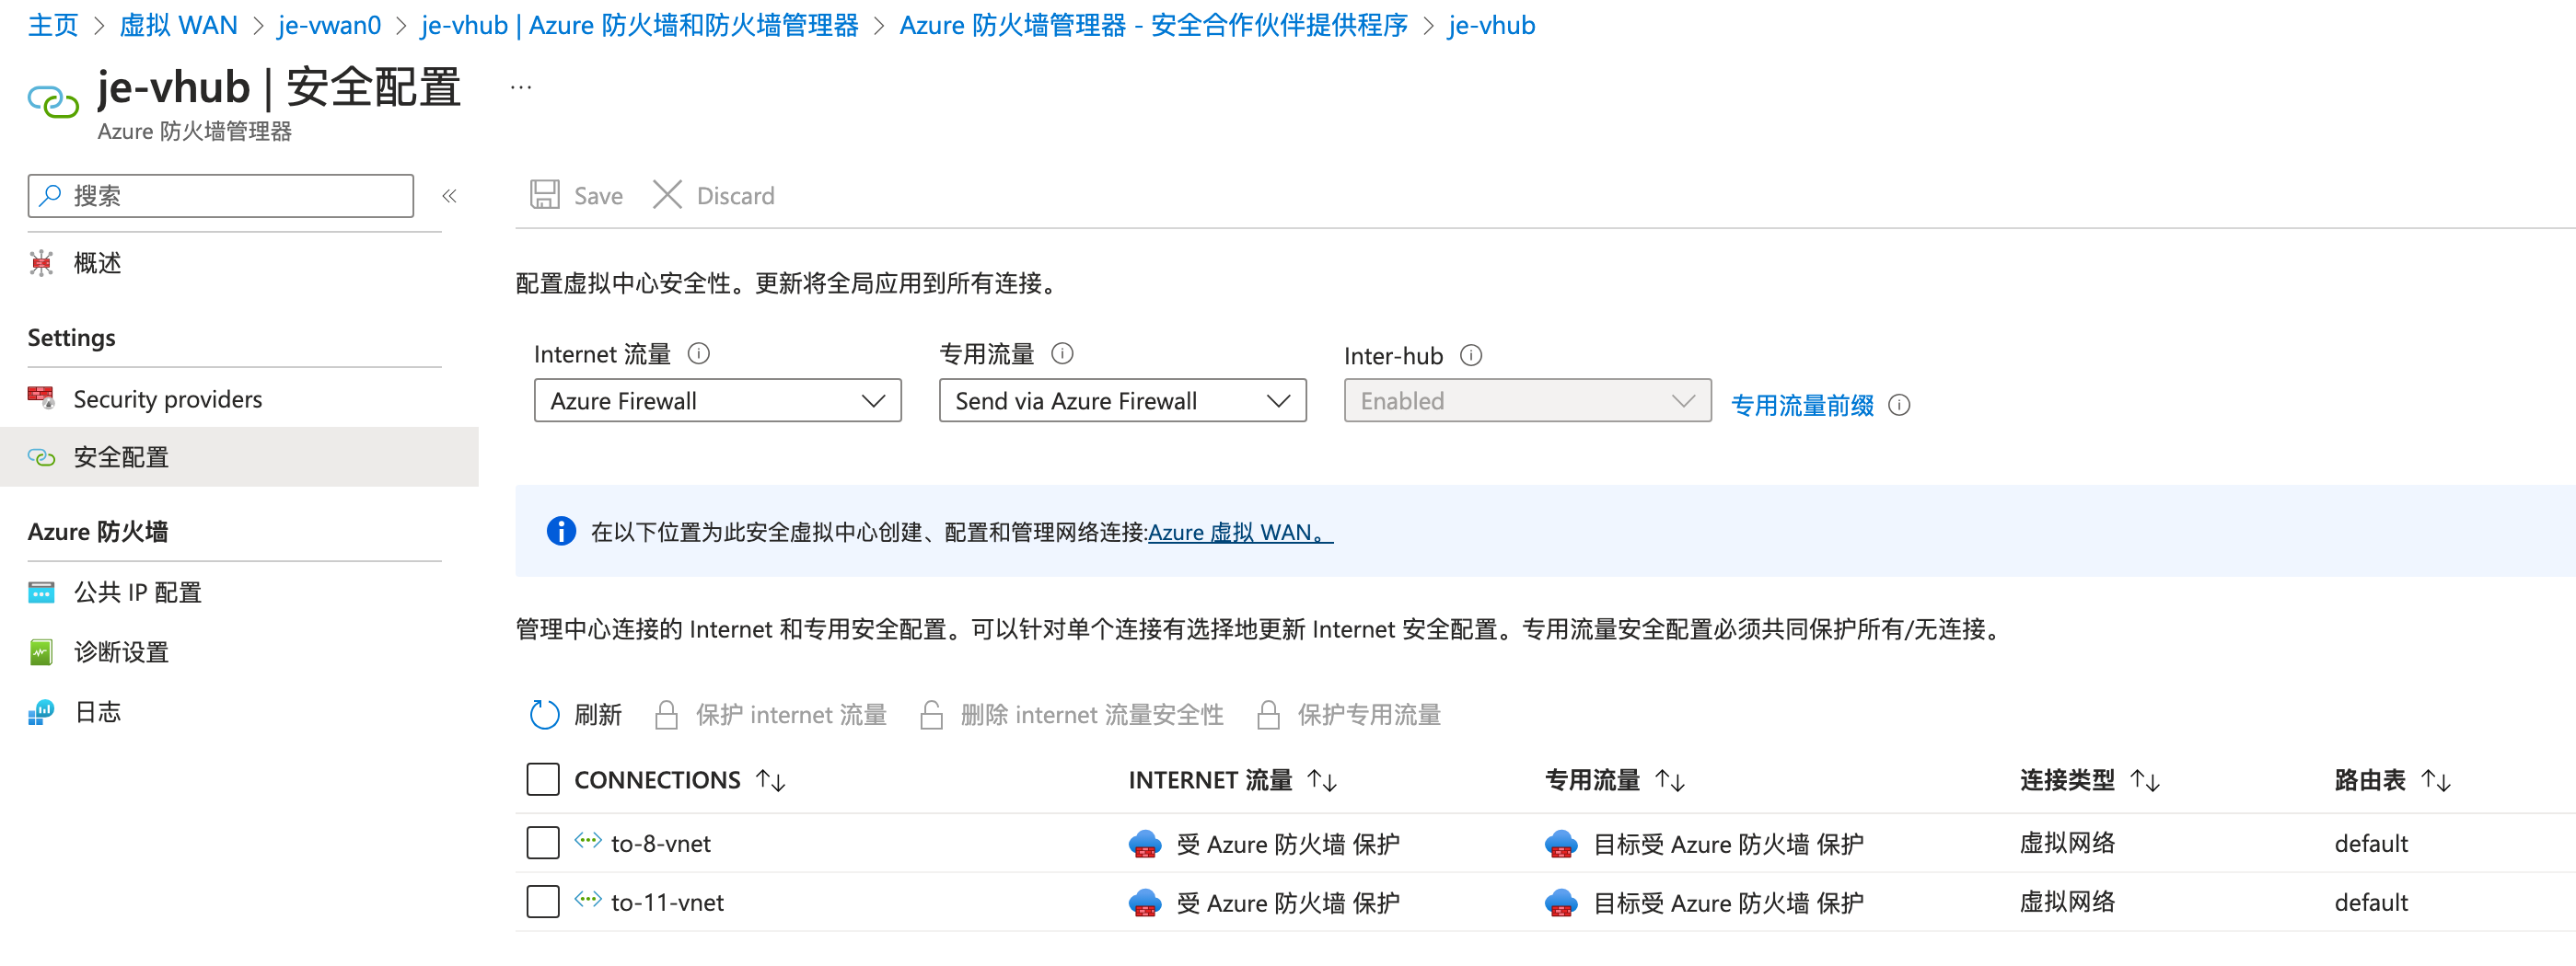
Task: Click firewall icon in to-11-vnet 专用流量 column
Action: point(1561,903)
